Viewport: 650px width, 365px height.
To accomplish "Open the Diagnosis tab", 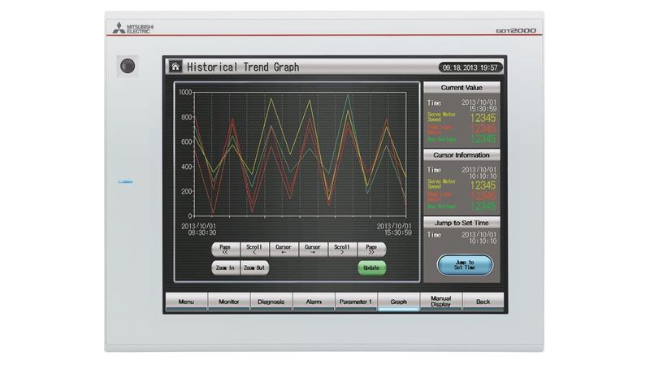I will (x=271, y=302).
